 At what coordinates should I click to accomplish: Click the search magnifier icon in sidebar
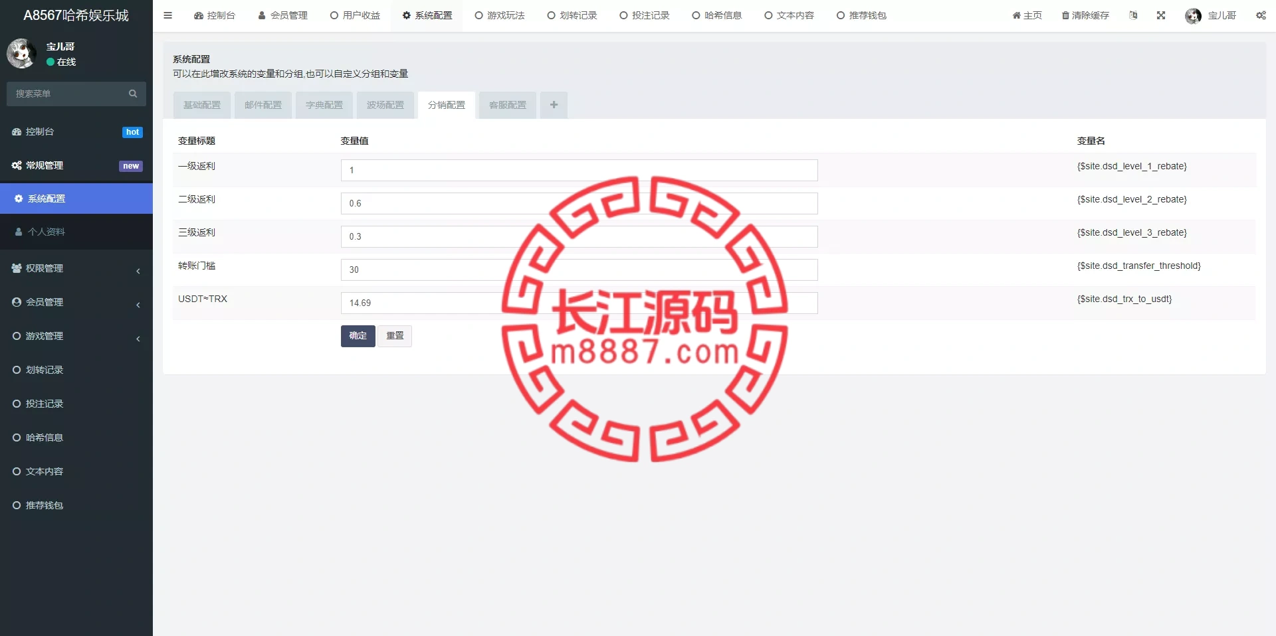pyautogui.click(x=133, y=94)
